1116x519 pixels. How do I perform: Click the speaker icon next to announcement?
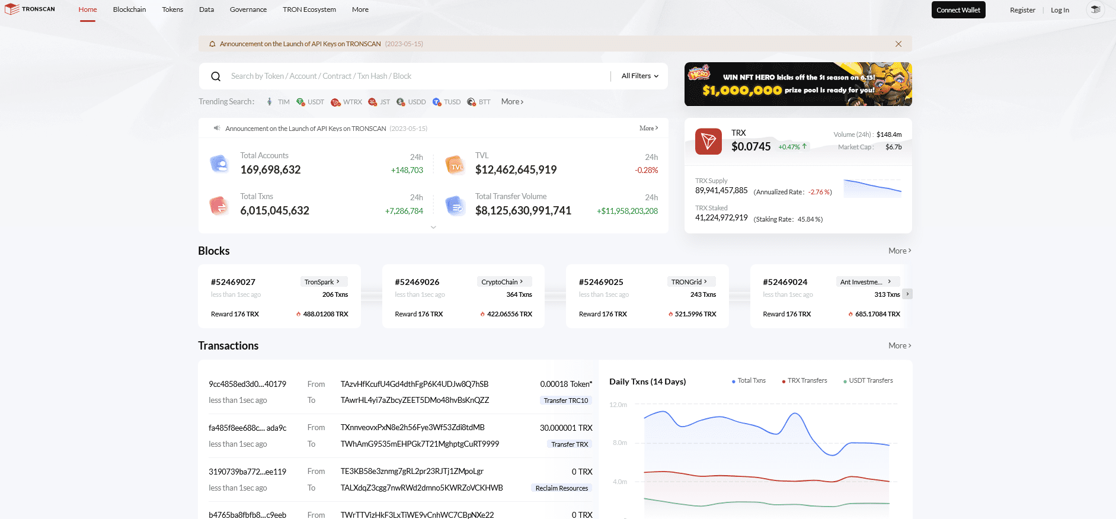coord(217,128)
